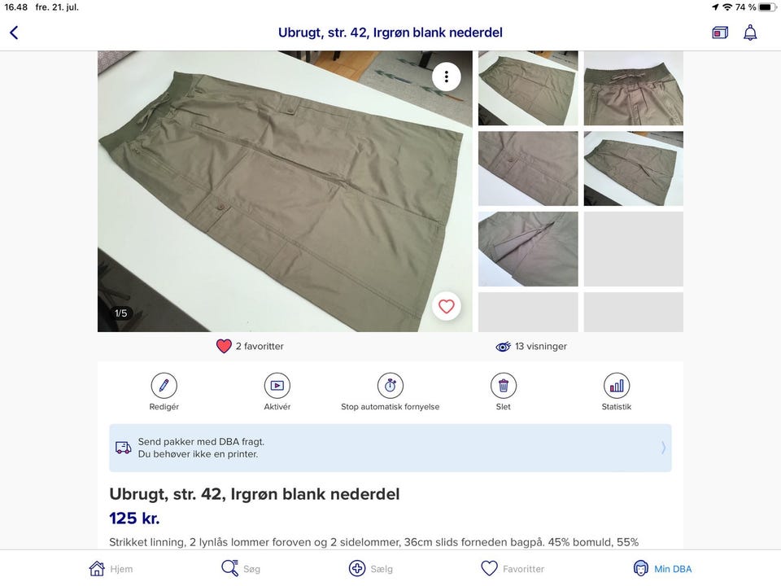Switch to the Hjem tab
The image size is (781, 586).
point(111,569)
